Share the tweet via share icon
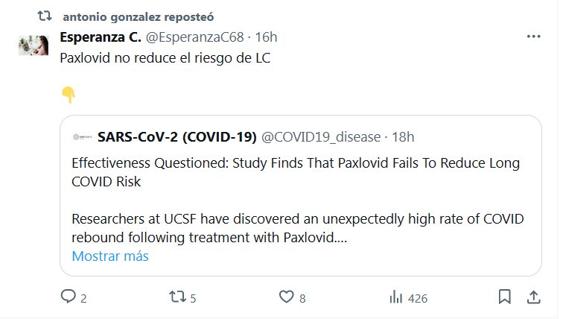 (533, 297)
